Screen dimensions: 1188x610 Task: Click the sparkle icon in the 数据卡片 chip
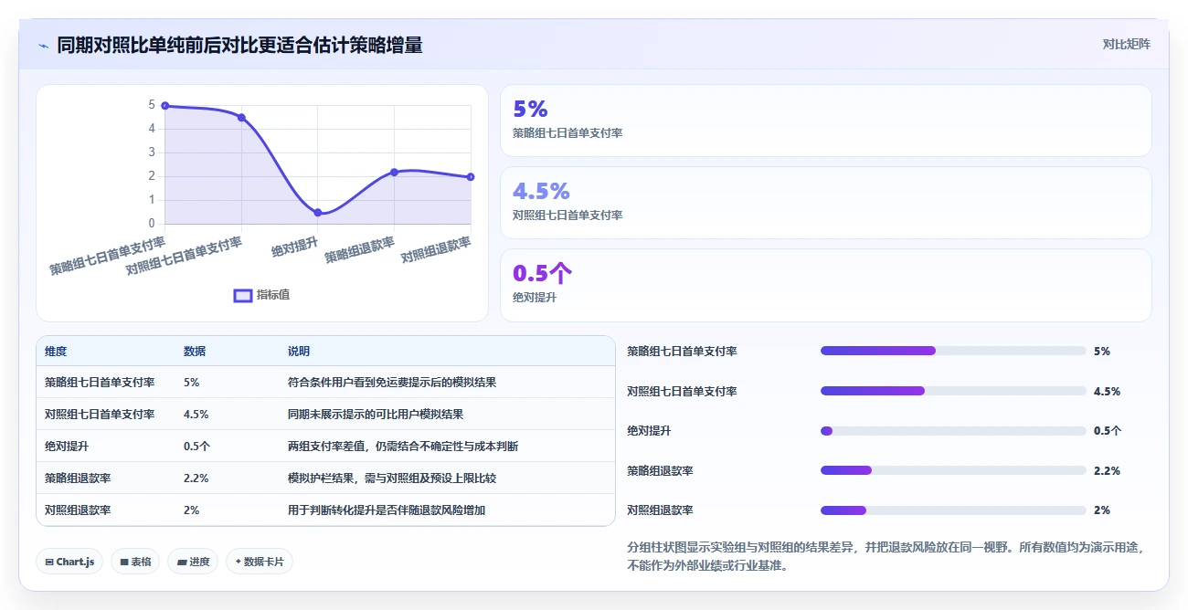(239, 562)
